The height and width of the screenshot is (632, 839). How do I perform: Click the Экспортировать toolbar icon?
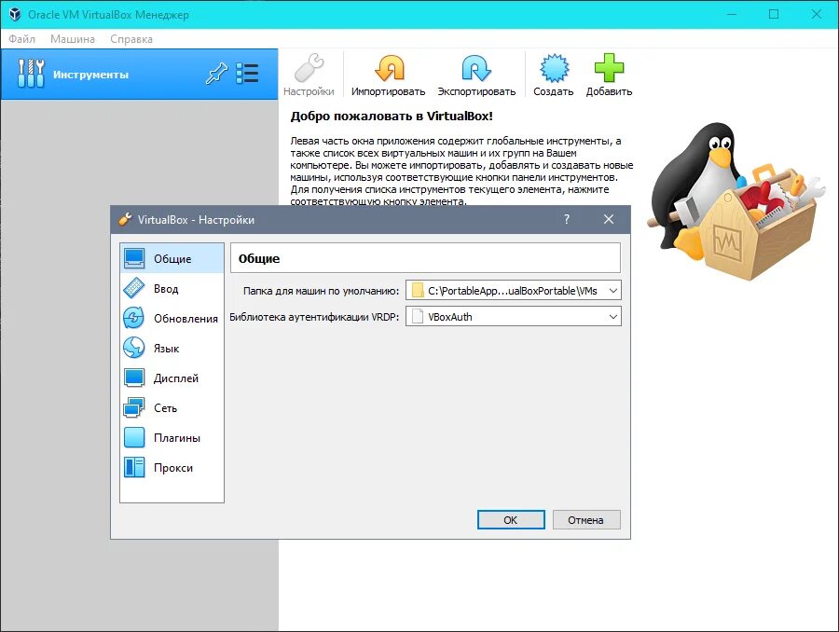point(476,68)
